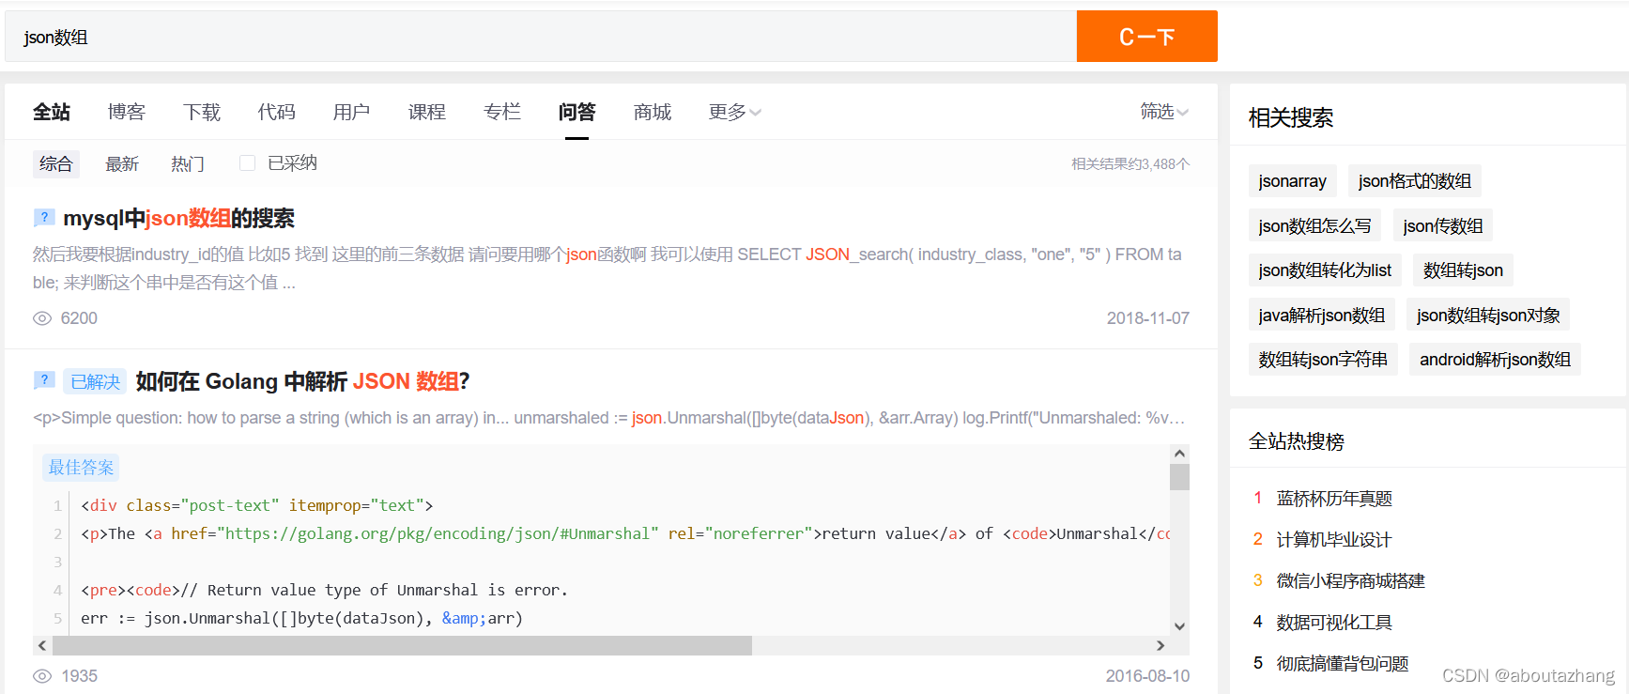The height and width of the screenshot is (694, 1629).
Task: Switch to the 专栏 tab
Action: coord(502,112)
